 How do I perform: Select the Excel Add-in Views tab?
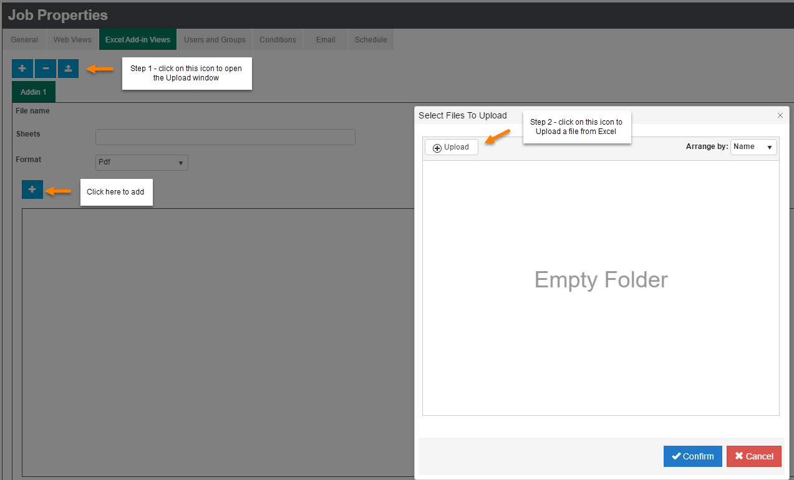coord(138,39)
